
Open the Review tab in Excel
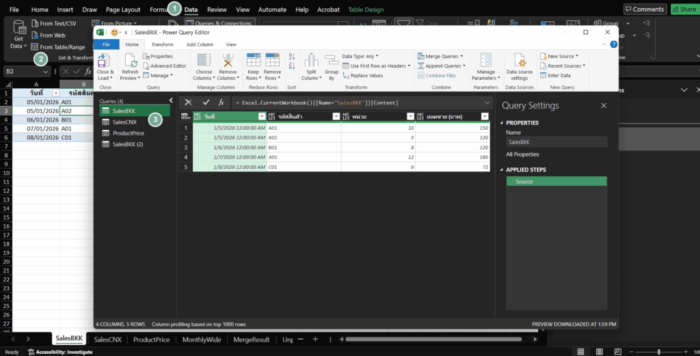coord(217,10)
